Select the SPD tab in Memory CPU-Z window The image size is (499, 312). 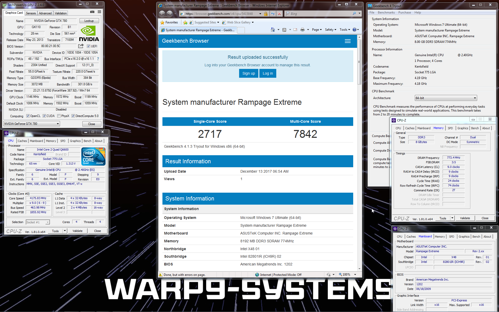tap(450, 128)
